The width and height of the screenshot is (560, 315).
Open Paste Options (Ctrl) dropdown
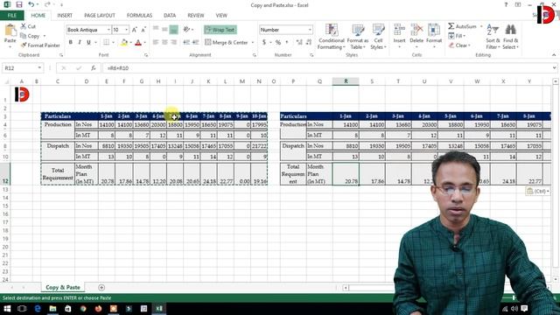coord(538,192)
